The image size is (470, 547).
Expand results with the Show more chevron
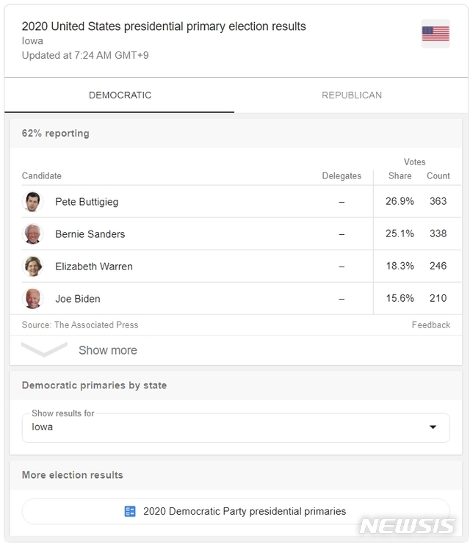coord(44,349)
